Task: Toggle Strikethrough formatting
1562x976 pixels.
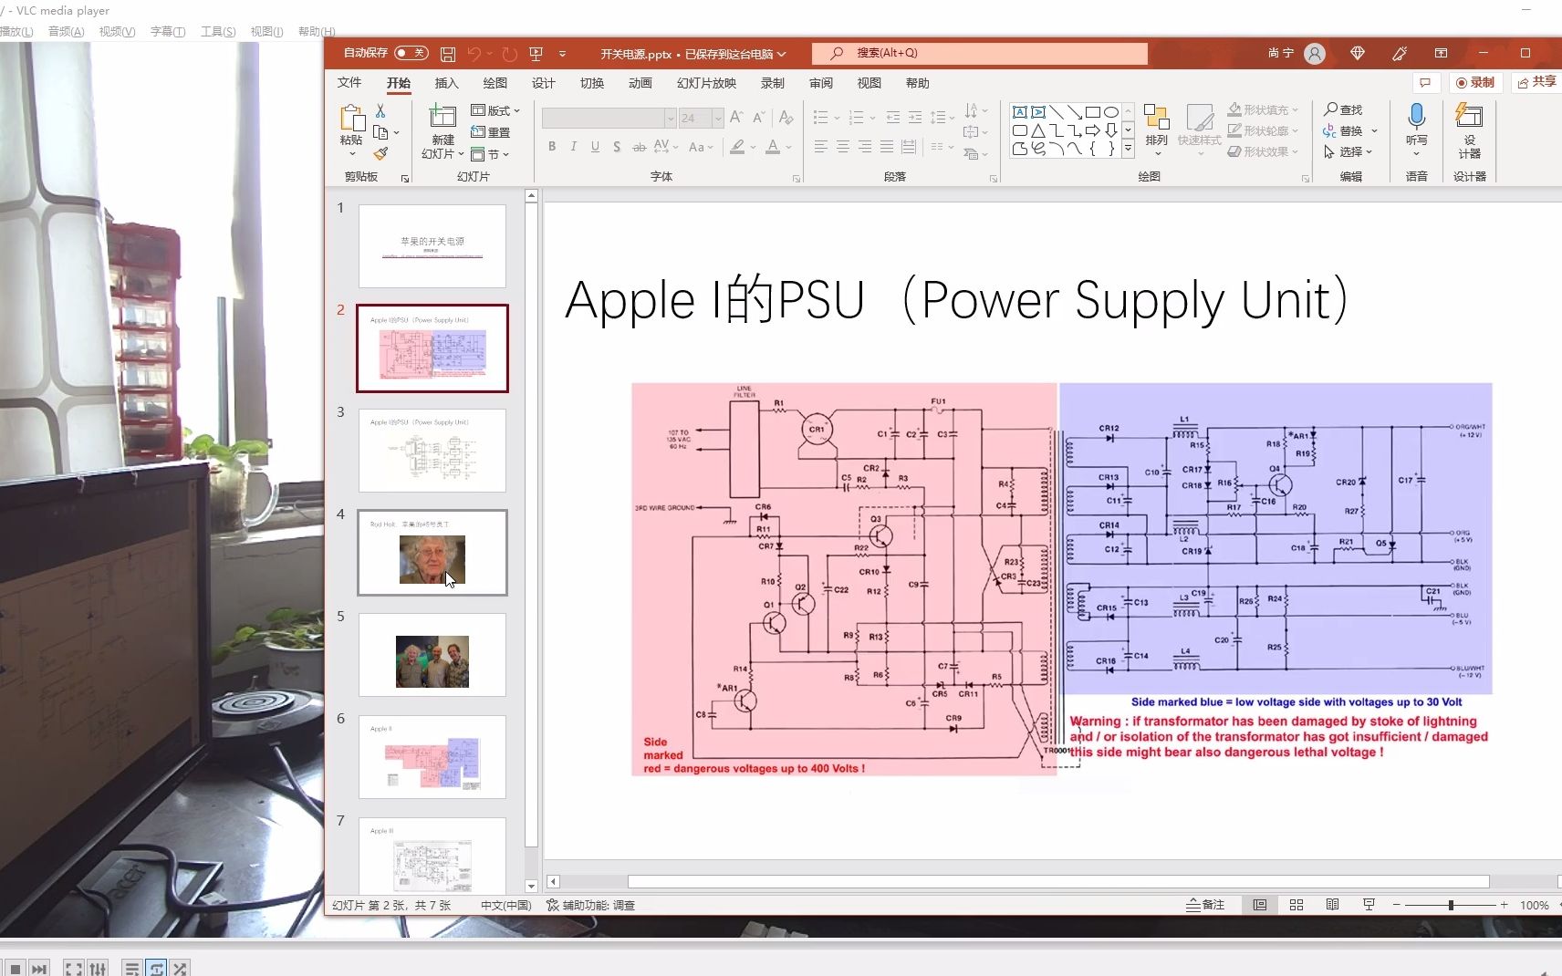Action: [x=639, y=146]
